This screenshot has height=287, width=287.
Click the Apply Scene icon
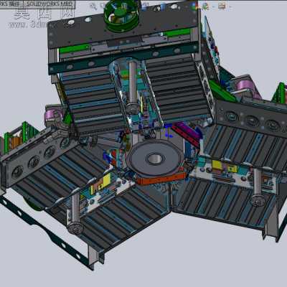(205, 6)
